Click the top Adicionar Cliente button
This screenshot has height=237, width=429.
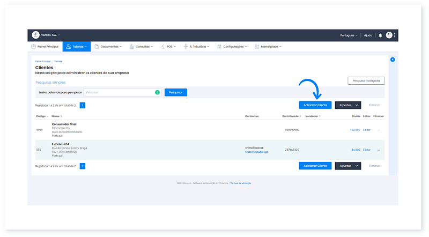point(315,105)
